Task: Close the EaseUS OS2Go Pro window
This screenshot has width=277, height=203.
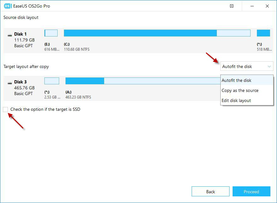Action: click(267, 6)
